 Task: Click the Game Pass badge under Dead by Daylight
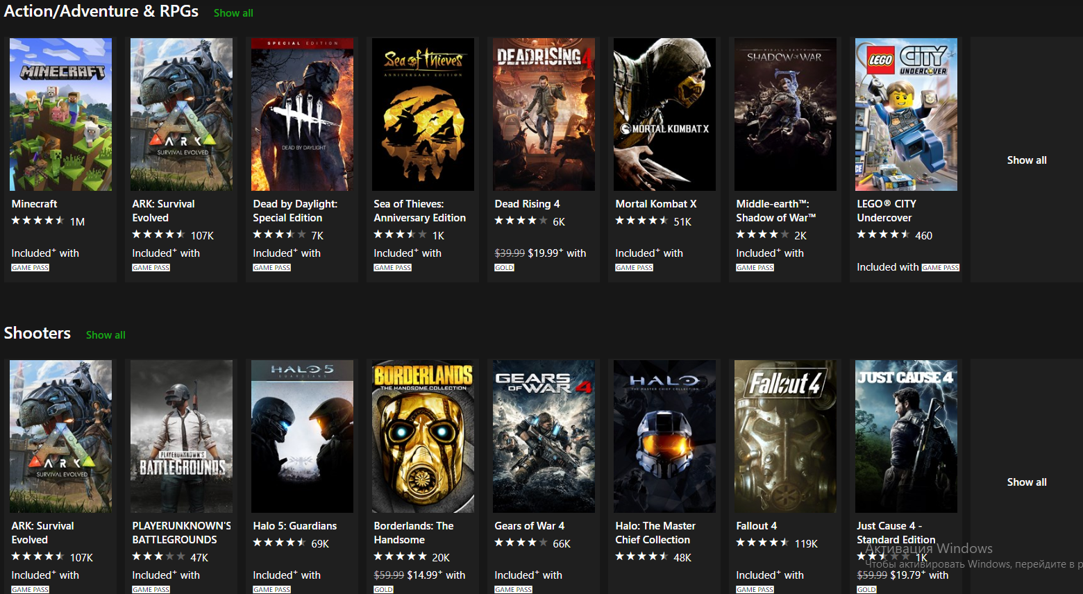(272, 268)
